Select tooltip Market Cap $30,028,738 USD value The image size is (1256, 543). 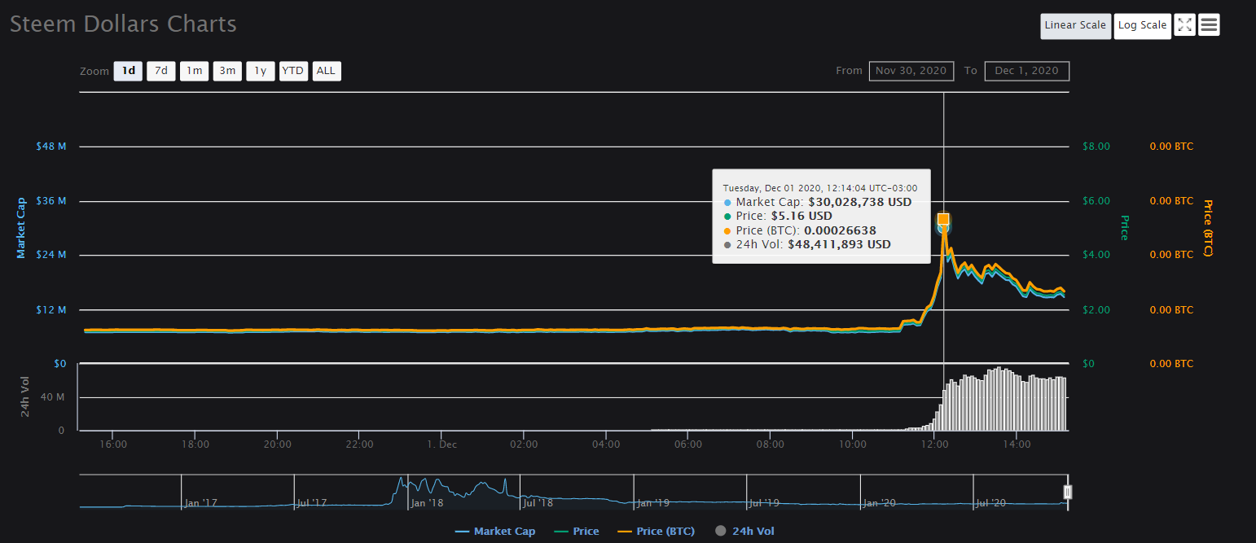pyautogui.click(x=859, y=202)
